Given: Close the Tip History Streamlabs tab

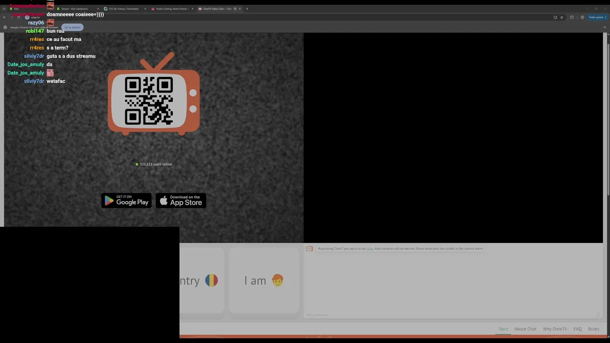Looking at the screenshot, I should [x=145, y=9].
